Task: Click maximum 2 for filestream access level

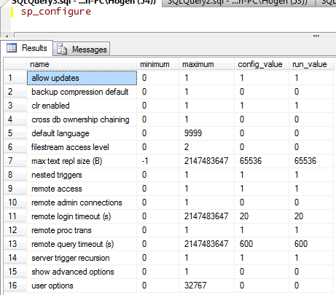Action: [x=206, y=147]
